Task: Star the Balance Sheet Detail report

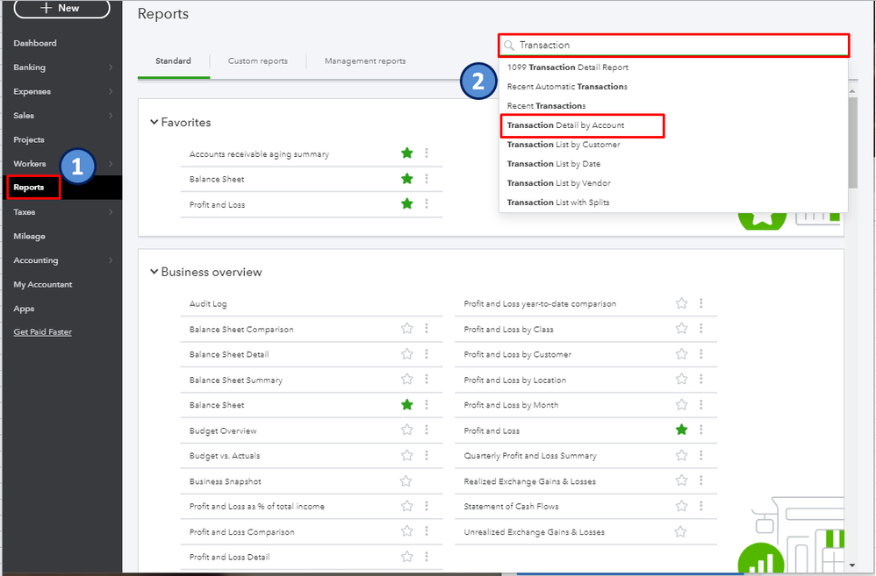Action: coord(407,354)
